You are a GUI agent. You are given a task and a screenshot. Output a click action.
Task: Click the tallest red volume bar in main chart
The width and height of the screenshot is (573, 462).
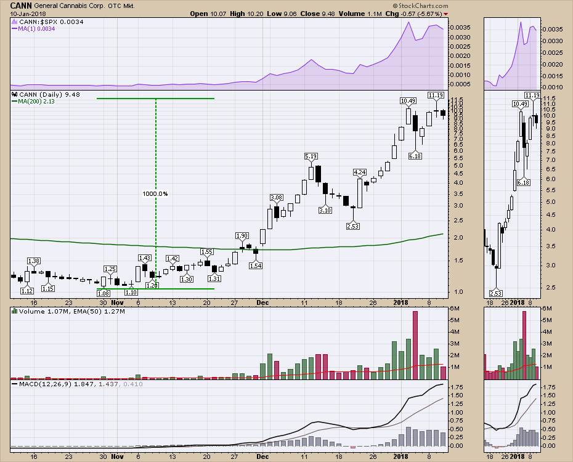pos(415,345)
